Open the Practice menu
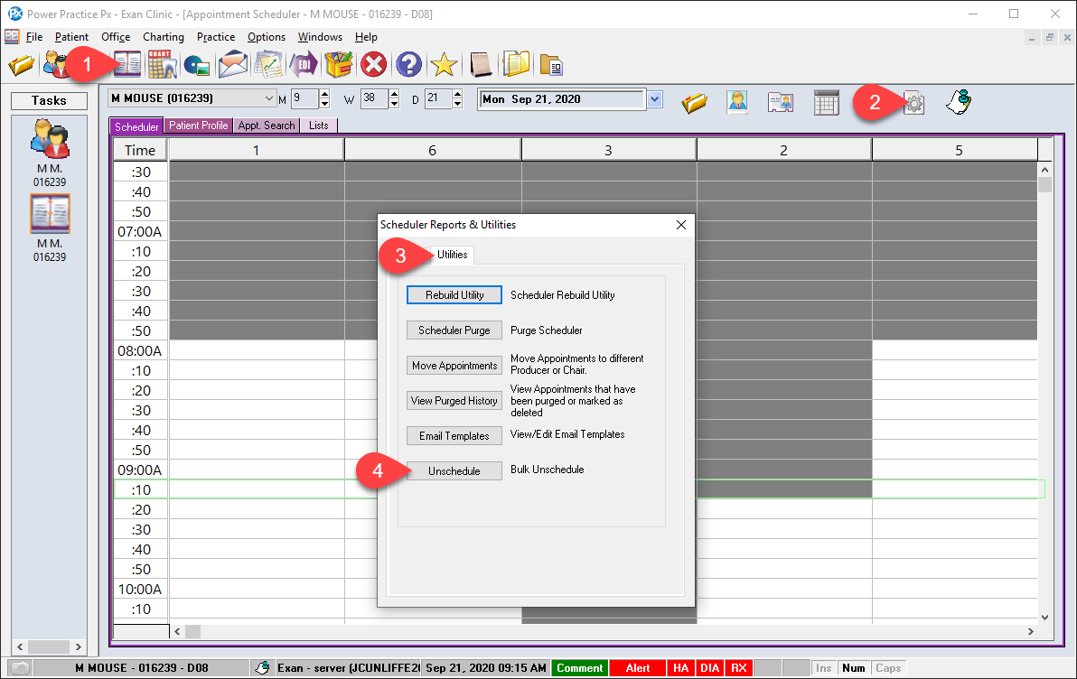 click(216, 37)
